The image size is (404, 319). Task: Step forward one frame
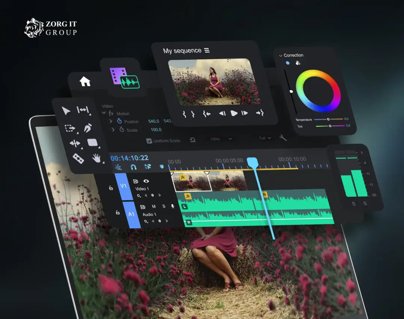tap(245, 113)
